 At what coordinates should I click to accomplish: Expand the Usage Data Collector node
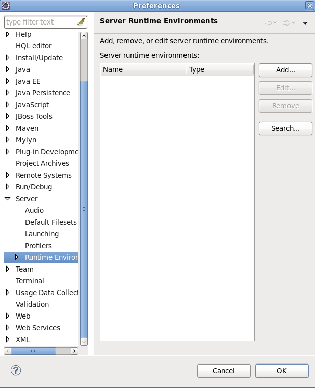pos(8,293)
